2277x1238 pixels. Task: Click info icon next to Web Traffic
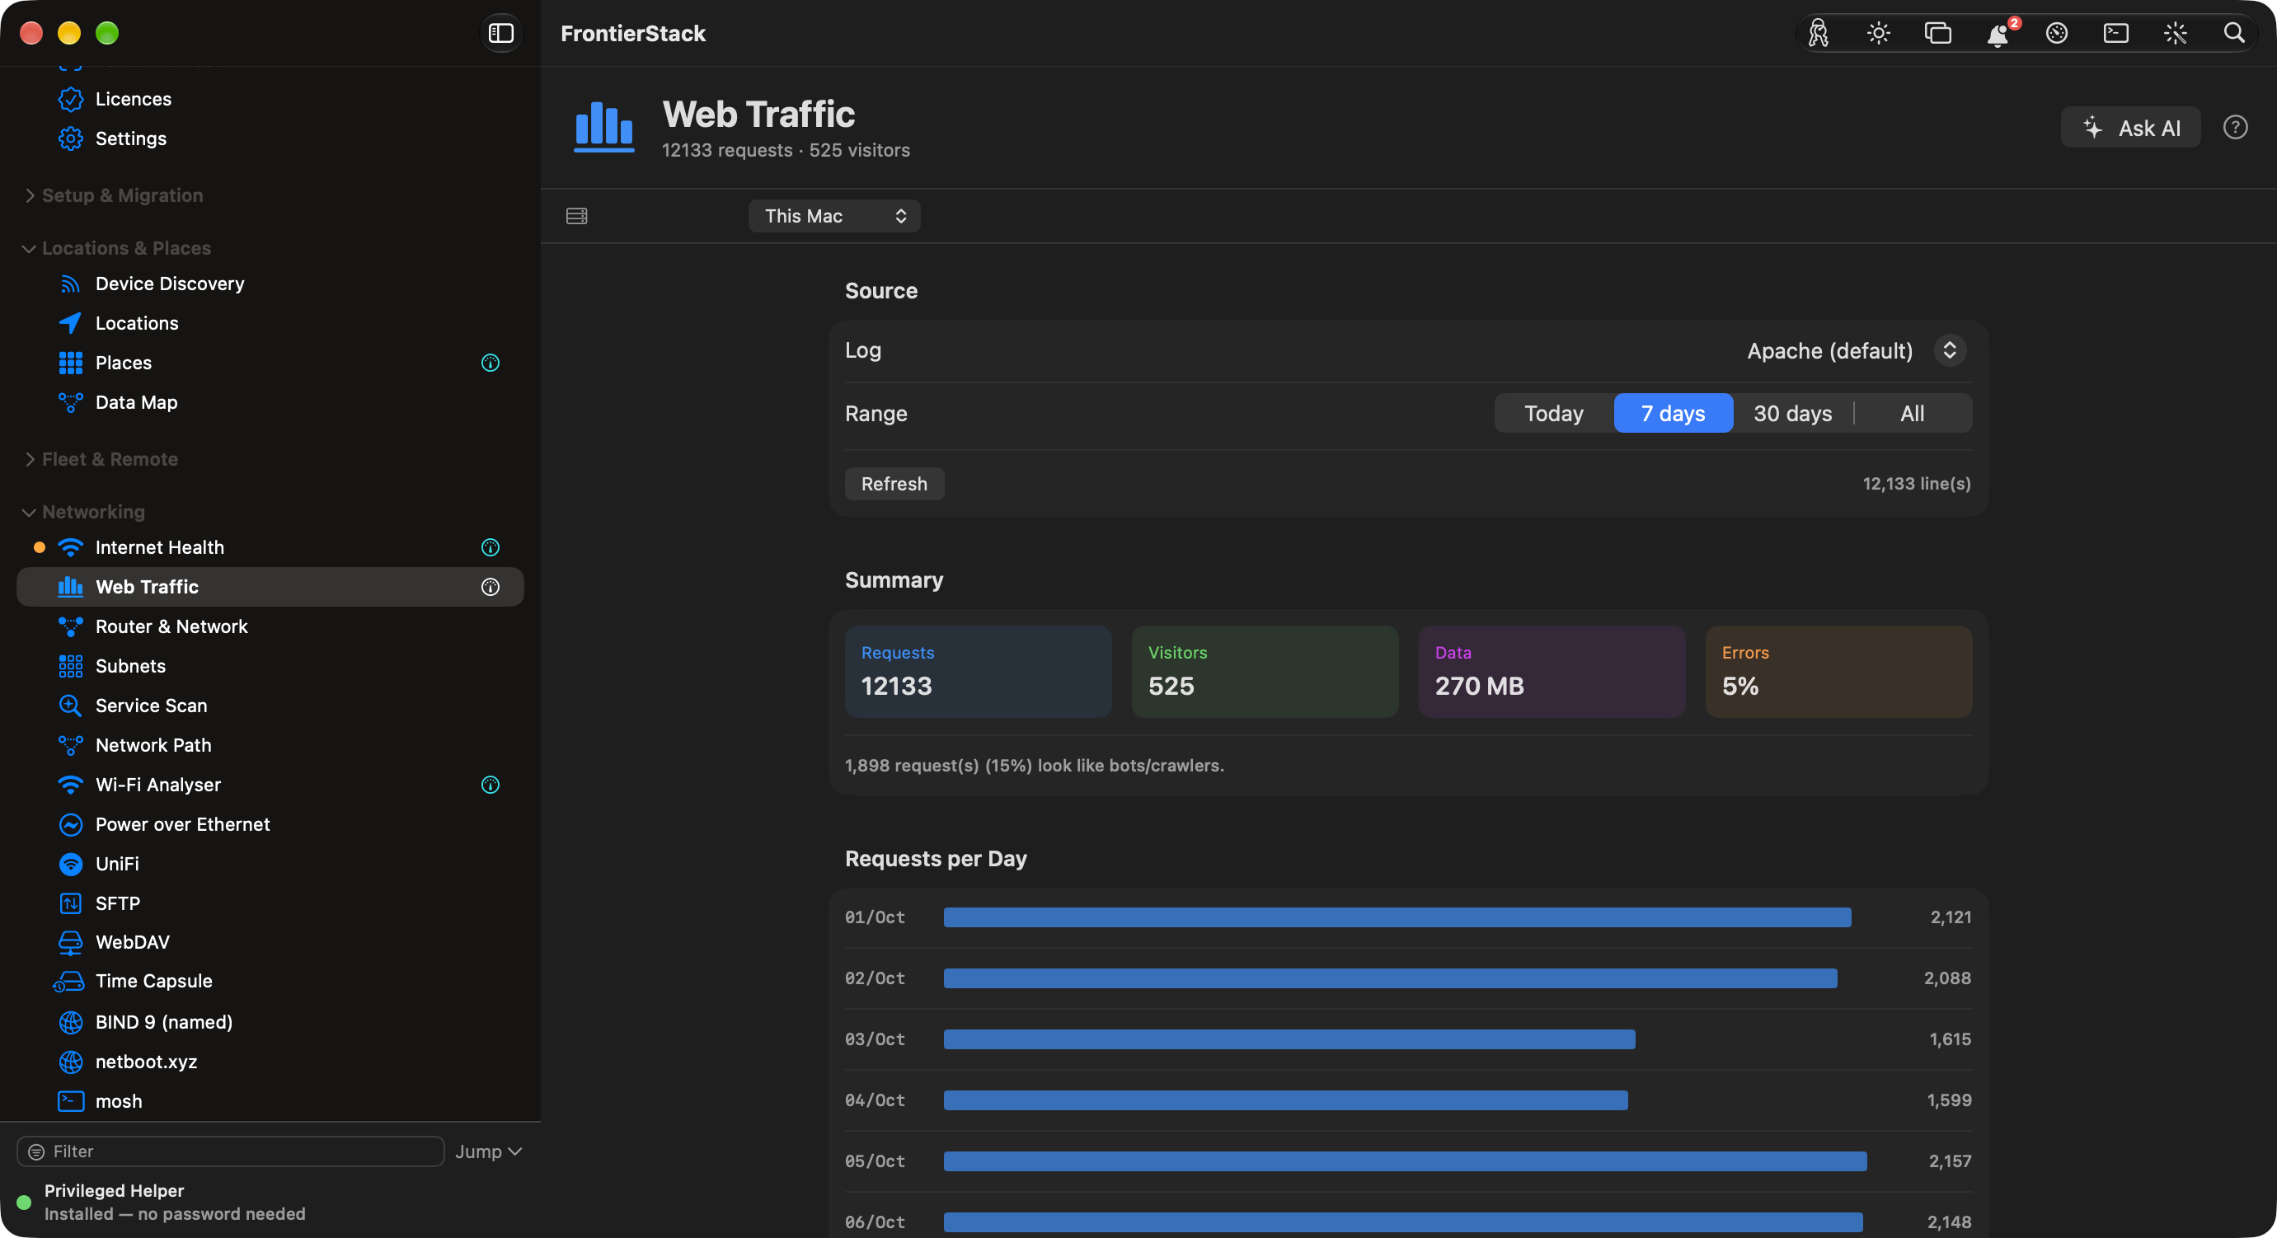click(491, 587)
